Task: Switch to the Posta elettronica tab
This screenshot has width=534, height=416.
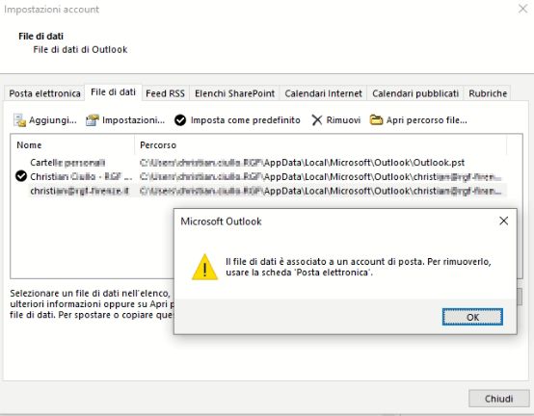Action: pos(44,93)
